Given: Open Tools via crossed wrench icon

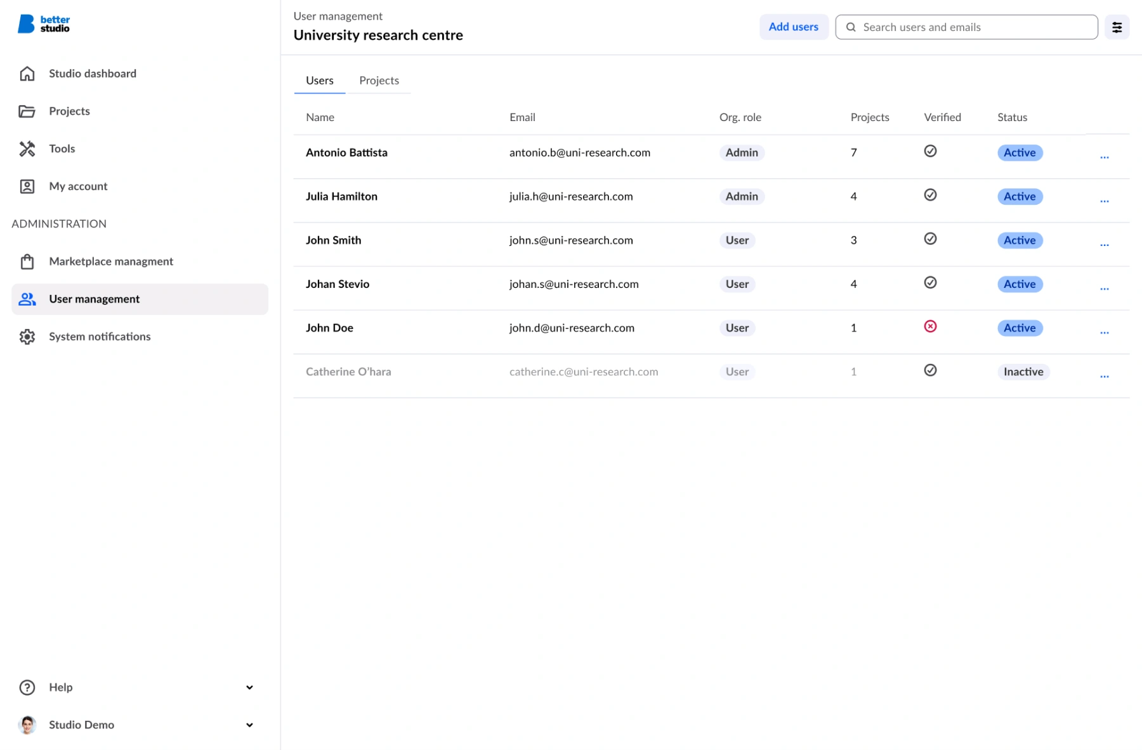Looking at the screenshot, I should [x=27, y=148].
